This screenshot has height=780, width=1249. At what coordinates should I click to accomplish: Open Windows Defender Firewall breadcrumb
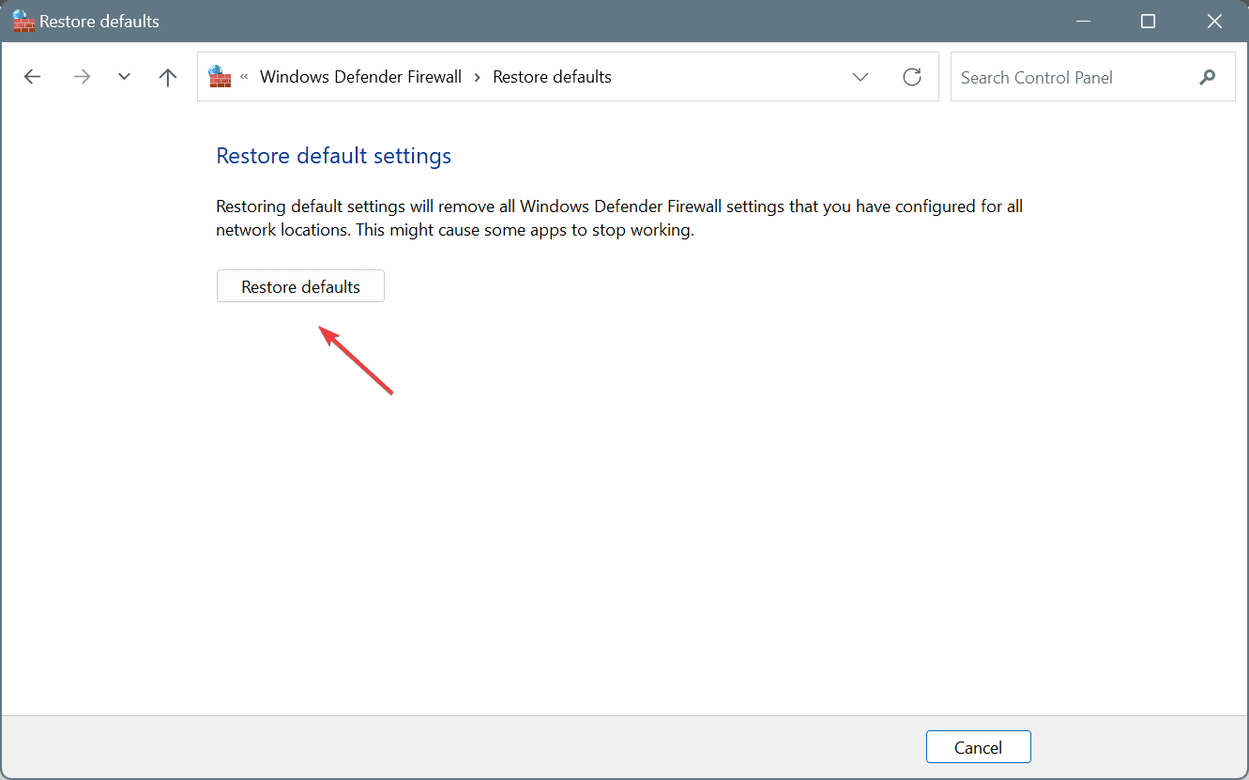(x=360, y=77)
